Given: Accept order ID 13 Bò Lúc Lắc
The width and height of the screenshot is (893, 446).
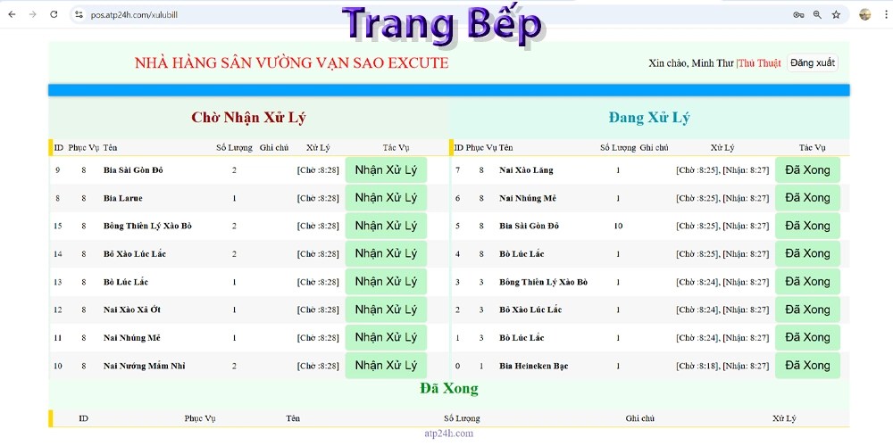Looking at the screenshot, I should click(x=386, y=282).
